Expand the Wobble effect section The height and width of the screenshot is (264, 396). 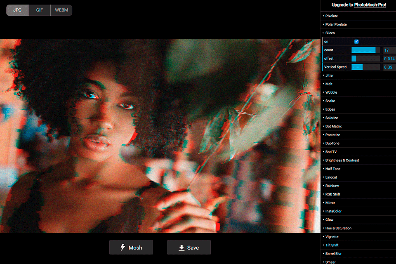click(x=358, y=92)
